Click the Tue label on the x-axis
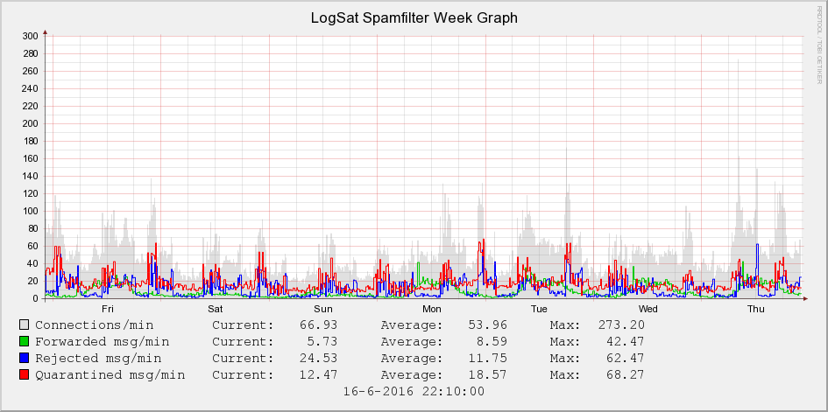 click(540, 309)
